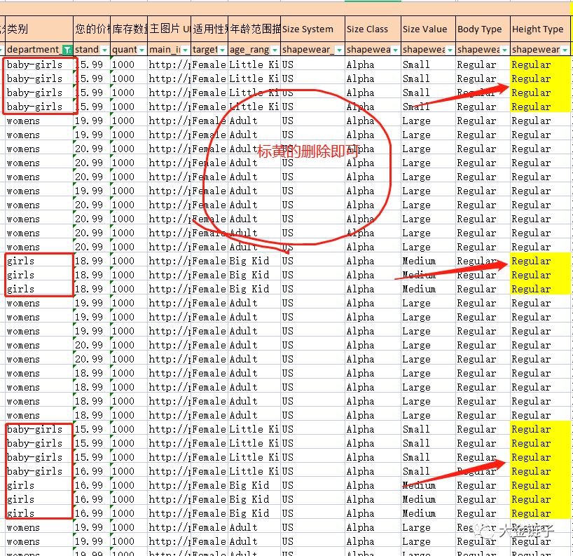Click the 类别 header cell

point(39,29)
